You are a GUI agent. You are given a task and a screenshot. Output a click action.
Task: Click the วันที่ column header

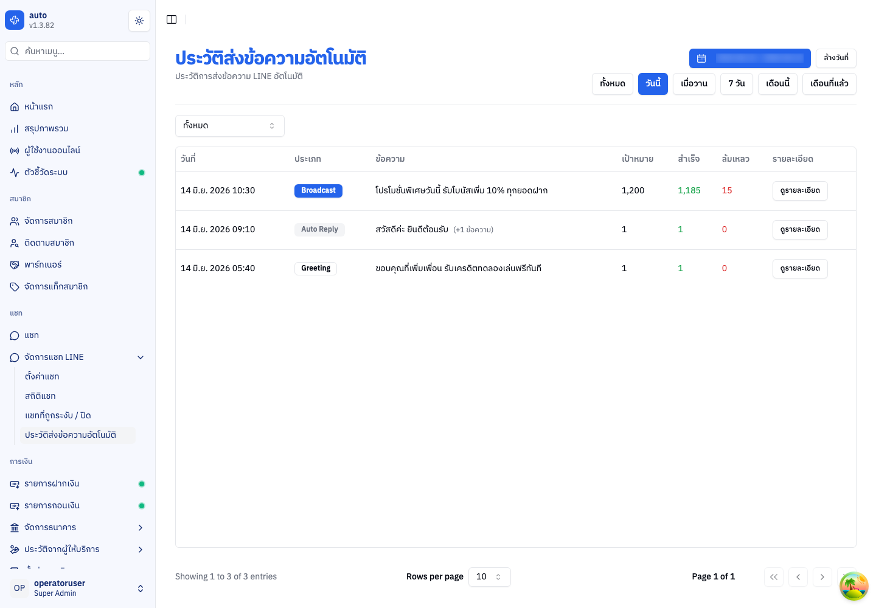[x=188, y=159]
